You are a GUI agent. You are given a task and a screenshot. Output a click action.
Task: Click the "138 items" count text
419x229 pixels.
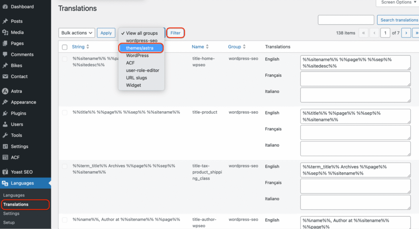pyautogui.click(x=345, y=33)
